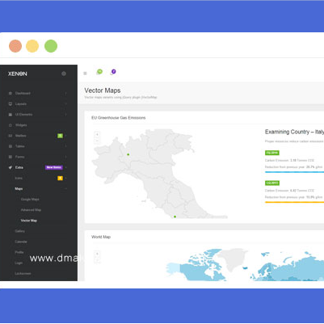Zoom out on the Italy map

(x=97, y=141)
